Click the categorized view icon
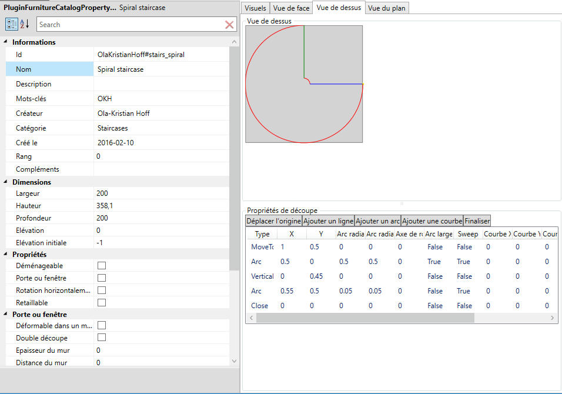562x394 pixels. pyautogui.click(x=12, y=24)
